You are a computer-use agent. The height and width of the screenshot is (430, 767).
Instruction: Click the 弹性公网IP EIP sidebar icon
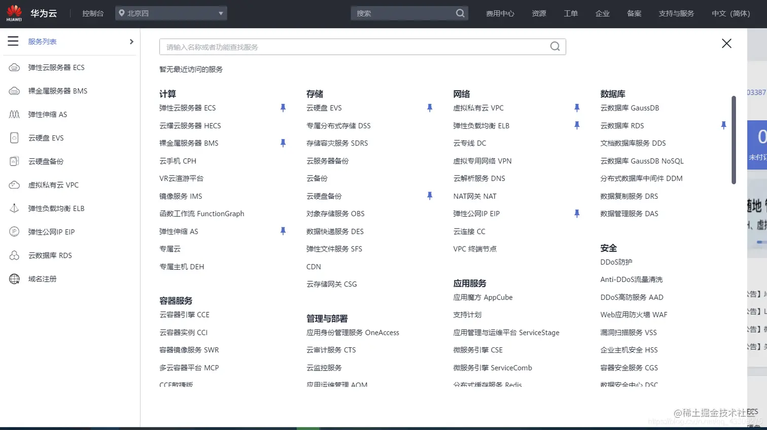14,231
